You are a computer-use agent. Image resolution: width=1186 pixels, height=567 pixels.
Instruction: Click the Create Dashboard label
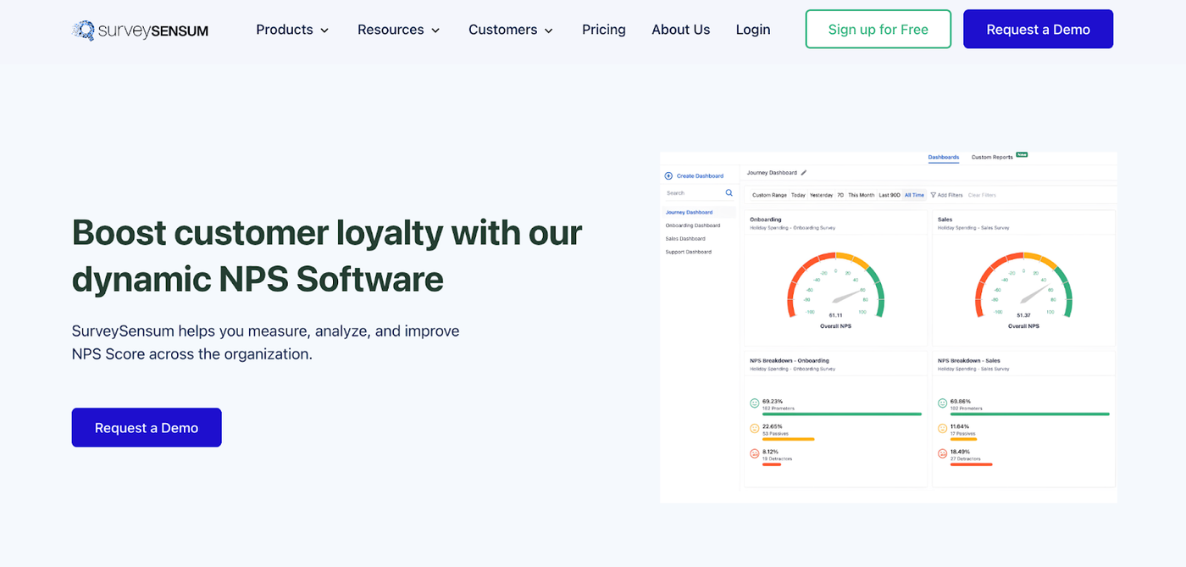(x=700, y=176)
